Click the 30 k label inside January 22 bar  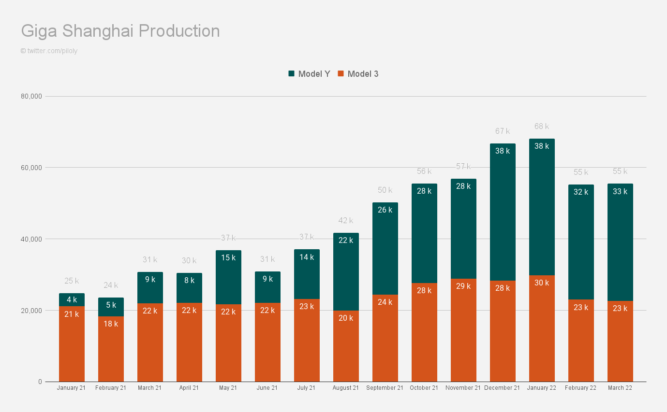(x=542, y=283)
